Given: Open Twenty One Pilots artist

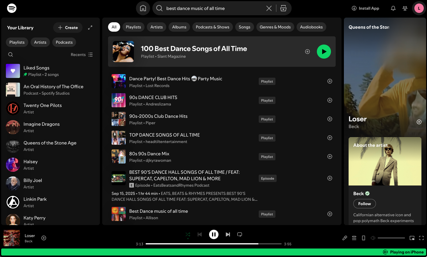Looking at the screenshot, I should 51,108.
